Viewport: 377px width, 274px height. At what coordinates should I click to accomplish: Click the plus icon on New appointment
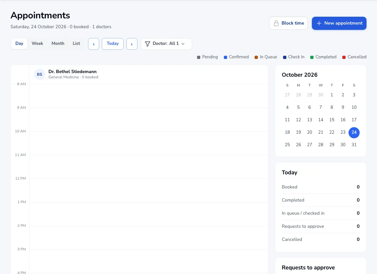tap(319, 23)
